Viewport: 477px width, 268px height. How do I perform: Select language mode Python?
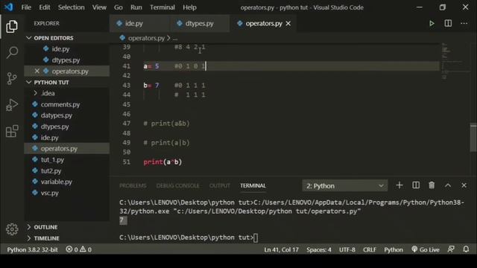pos(394,249)
